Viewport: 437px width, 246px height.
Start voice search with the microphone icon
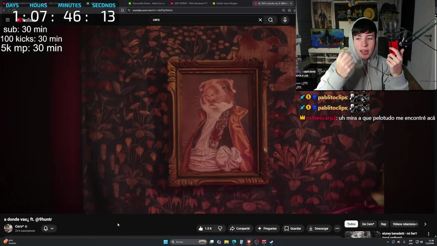(285, 20)
